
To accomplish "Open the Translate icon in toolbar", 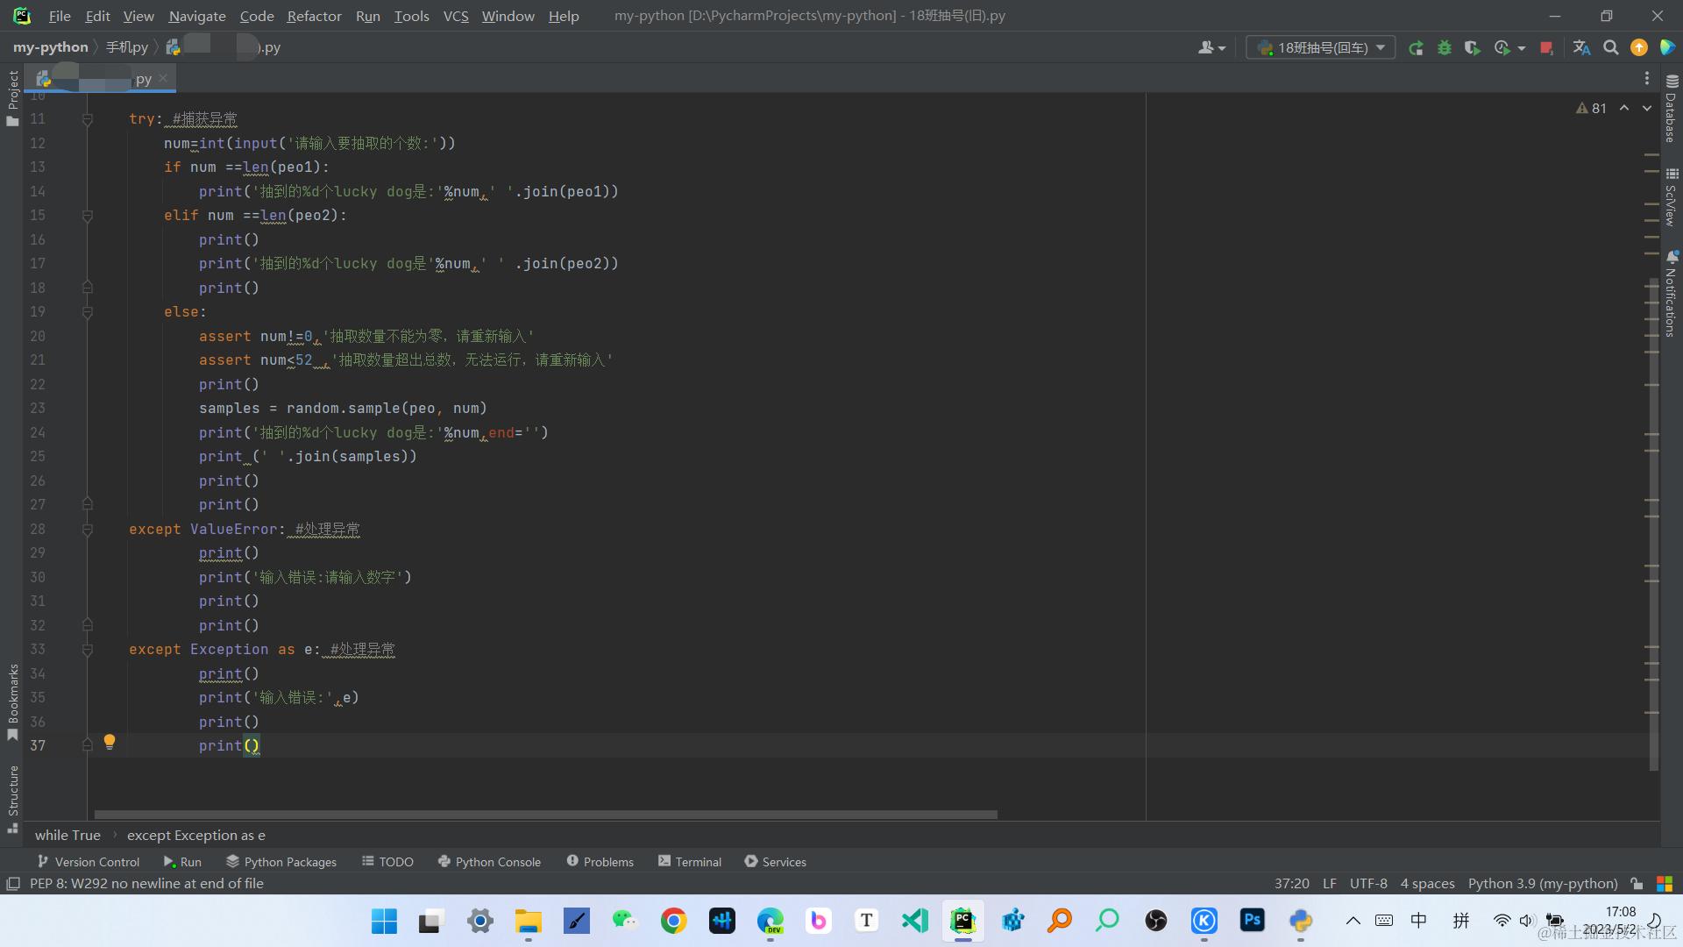I will pos(1581,48).
